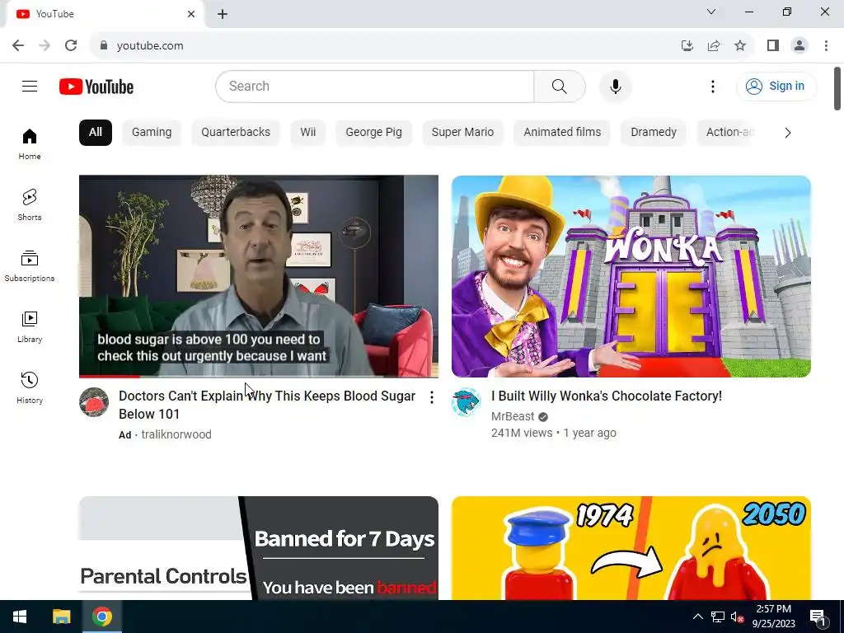This screenshot has width=844, height=633.
Task: Click the YouTube search input field
Action: (375, 86)
